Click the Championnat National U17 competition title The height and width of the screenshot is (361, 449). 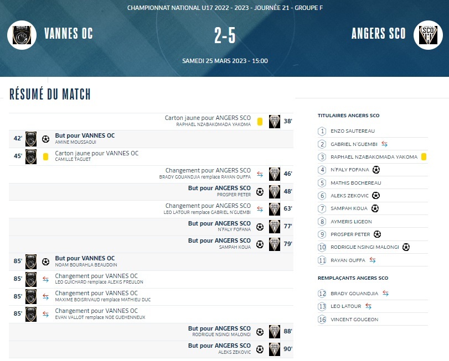(225, 8)
